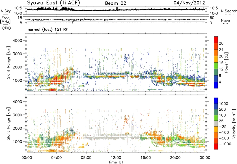The image size is (237, 164).
Task: Click the 'CPID' label
Action: point(6,28)
